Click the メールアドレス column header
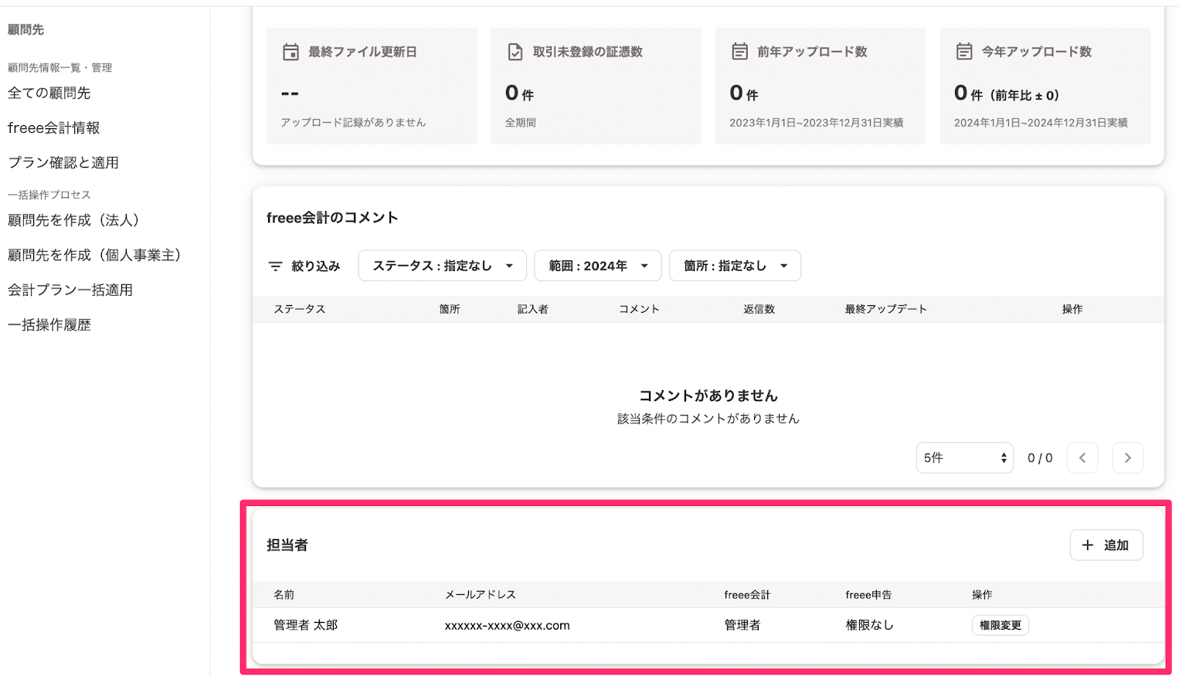Screen dimensions: 1179x676 point(481,595)
